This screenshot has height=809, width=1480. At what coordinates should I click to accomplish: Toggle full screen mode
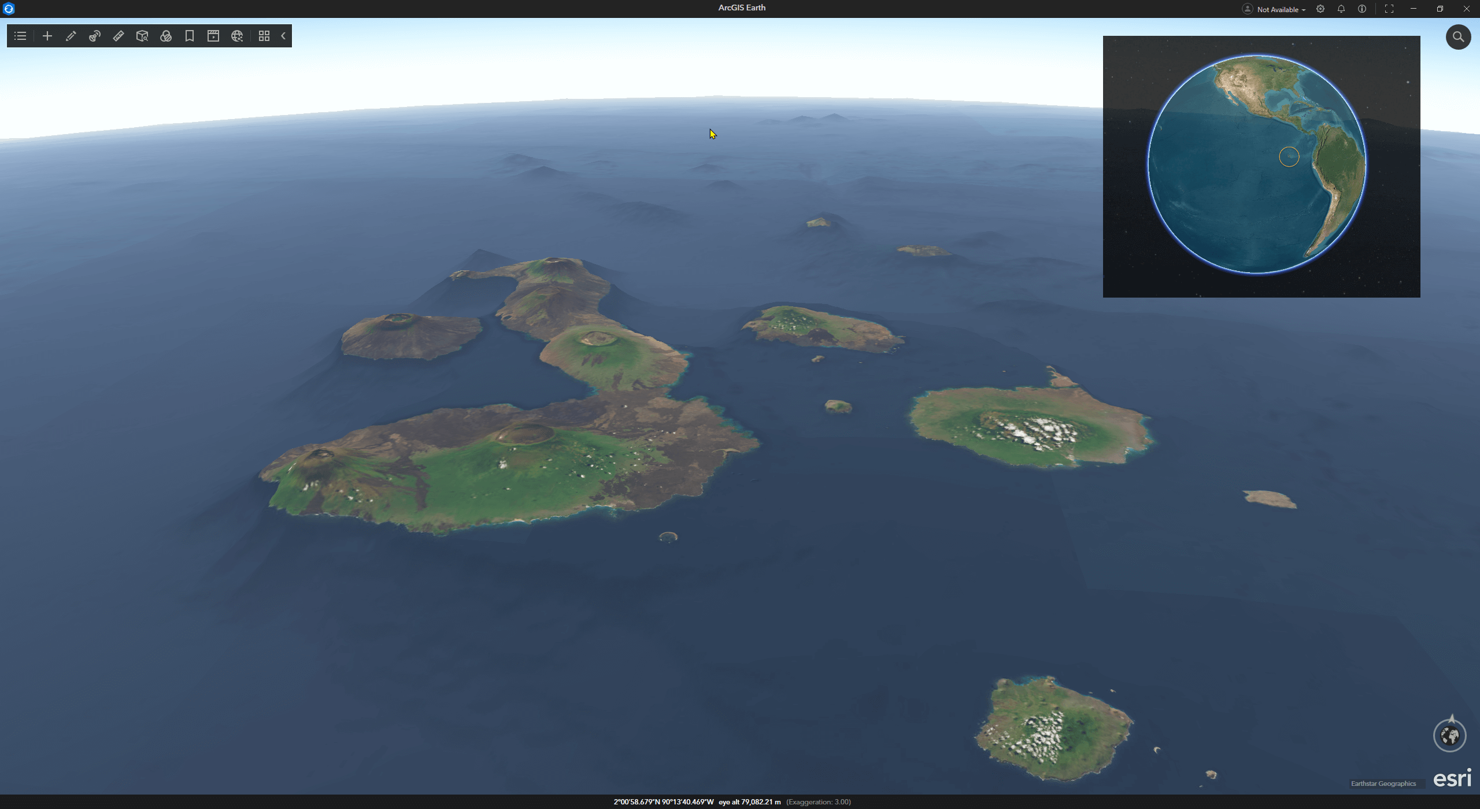pyautogui.click(x=1389, y=9)
